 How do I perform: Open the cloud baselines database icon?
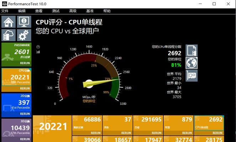(9, 35)
